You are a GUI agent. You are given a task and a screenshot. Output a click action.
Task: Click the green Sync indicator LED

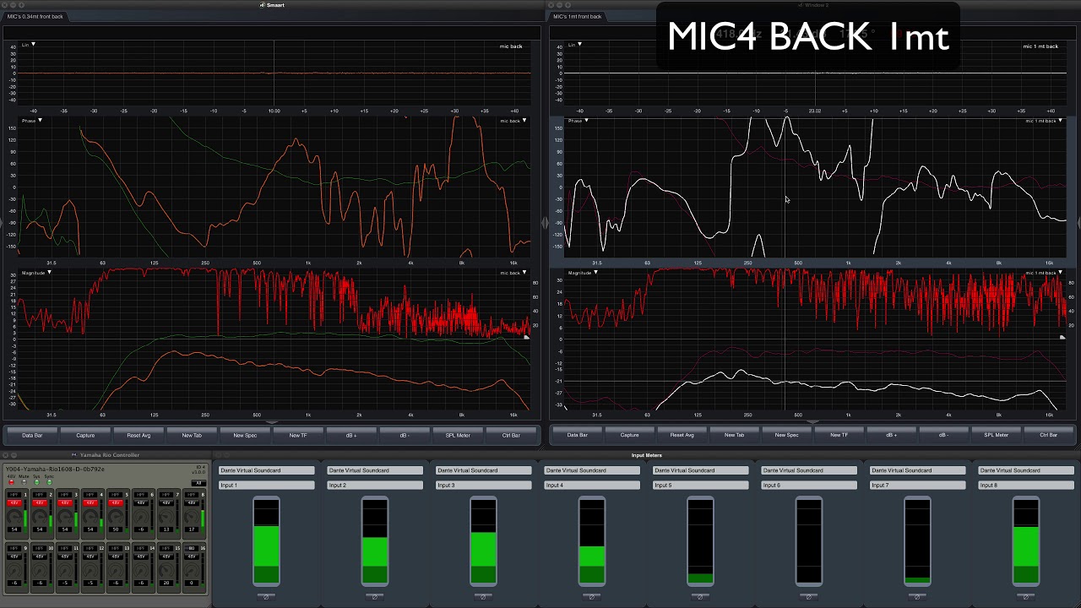pyautogui.click(x=49, y=482)
